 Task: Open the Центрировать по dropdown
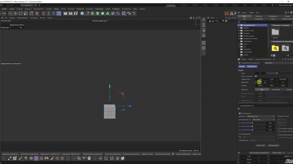(263, 120)
